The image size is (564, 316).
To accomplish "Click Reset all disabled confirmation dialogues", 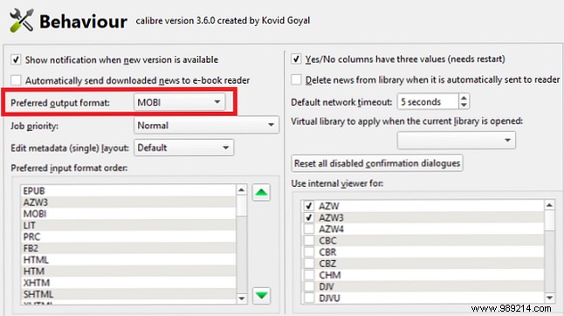I will pos(377,163).
